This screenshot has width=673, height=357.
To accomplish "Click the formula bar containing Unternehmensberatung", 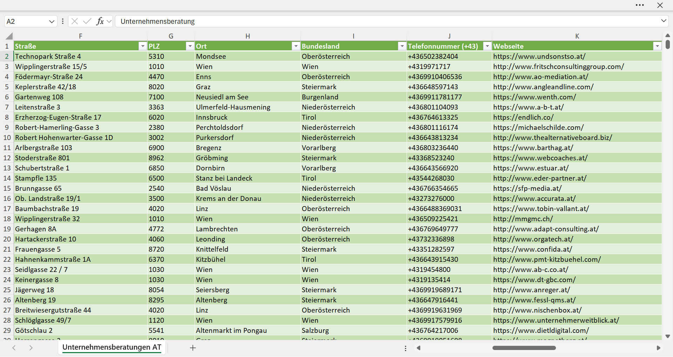I will (387, 21).
